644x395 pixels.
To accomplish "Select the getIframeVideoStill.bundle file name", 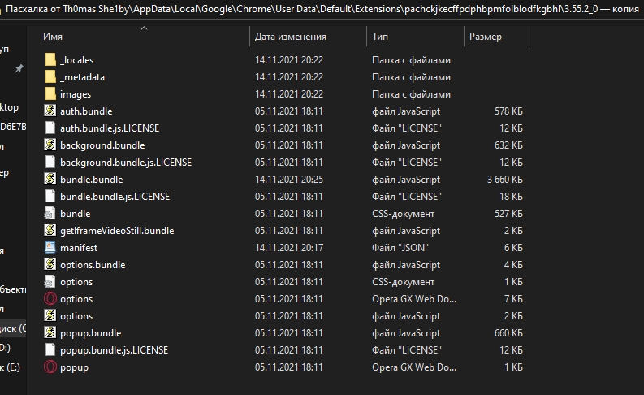I will 117,231.
